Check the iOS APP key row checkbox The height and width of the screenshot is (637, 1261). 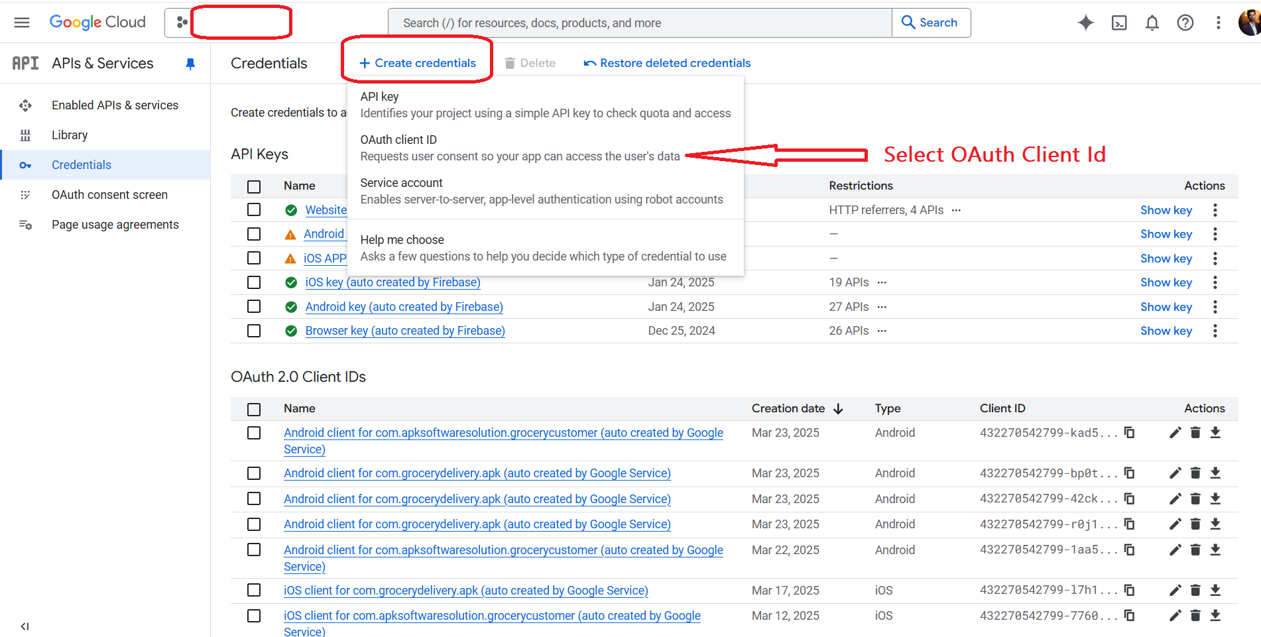254,259
